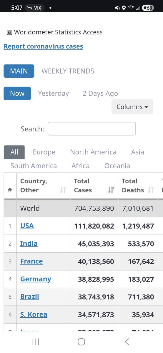163x353 pixels.
Task: Switch to the MAIN tab
Action: tap(19, 71)
